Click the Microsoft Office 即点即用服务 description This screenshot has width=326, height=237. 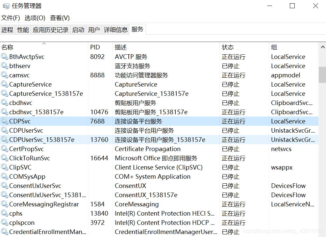tap(156, 158)
